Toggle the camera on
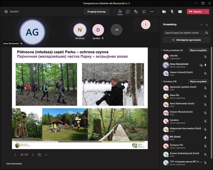Viewport: 213px width, 170px height. (x=164, y=12)
